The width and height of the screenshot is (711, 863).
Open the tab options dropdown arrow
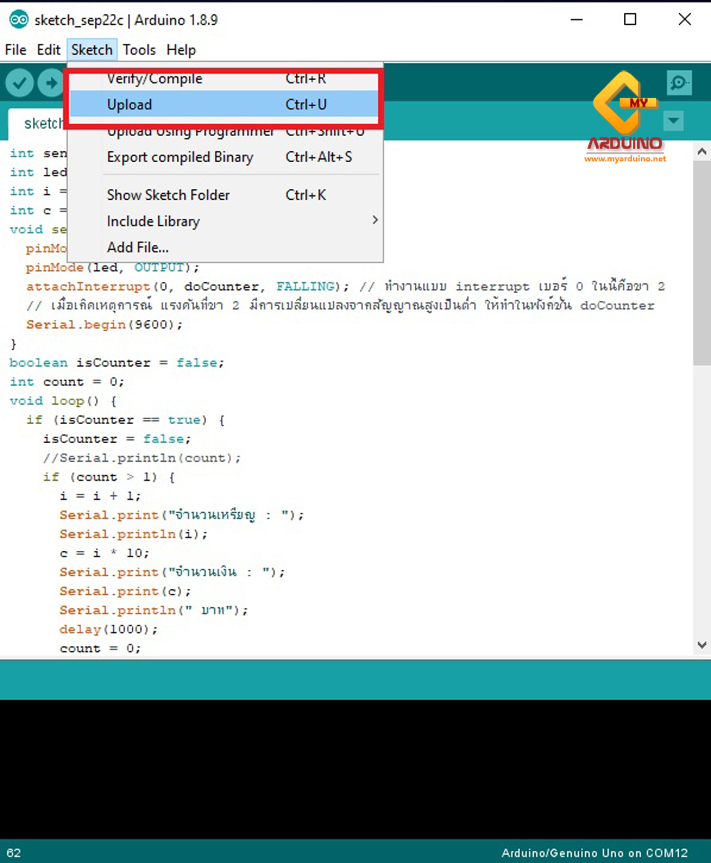(674, 121)
